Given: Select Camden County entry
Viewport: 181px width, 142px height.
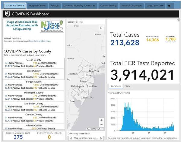Looking at the screenshot, I should coord(33,118).
